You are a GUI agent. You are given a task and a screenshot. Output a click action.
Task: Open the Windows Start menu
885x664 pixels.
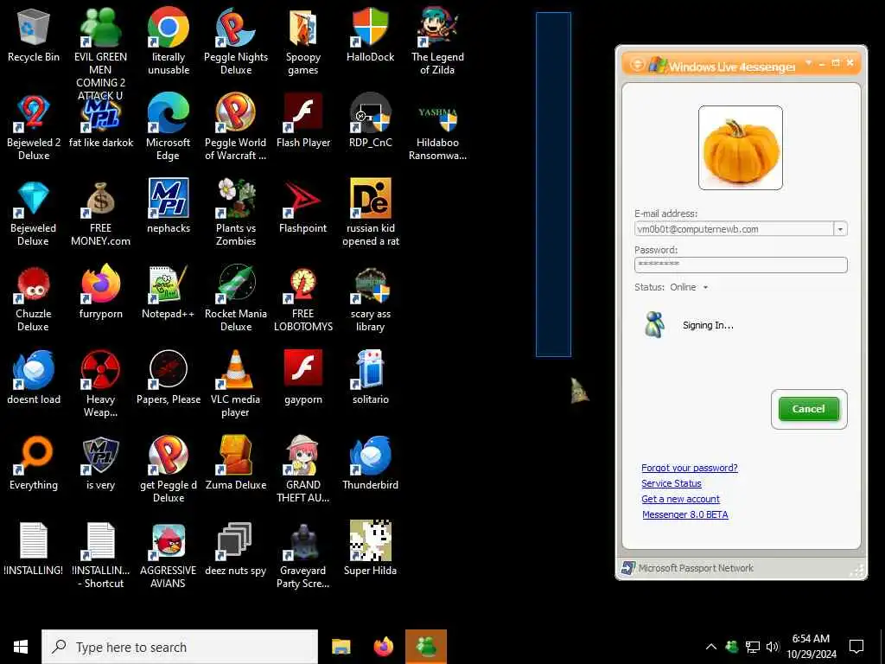point(21,647)
